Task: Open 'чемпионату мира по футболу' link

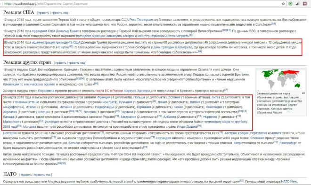Action: click(226, 122)
